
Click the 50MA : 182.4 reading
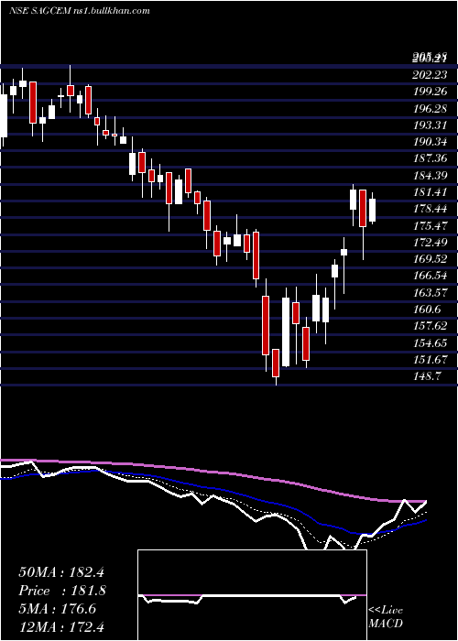(x=61, y=572)
